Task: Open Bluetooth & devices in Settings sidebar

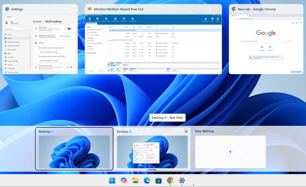Action: [12, 42]
